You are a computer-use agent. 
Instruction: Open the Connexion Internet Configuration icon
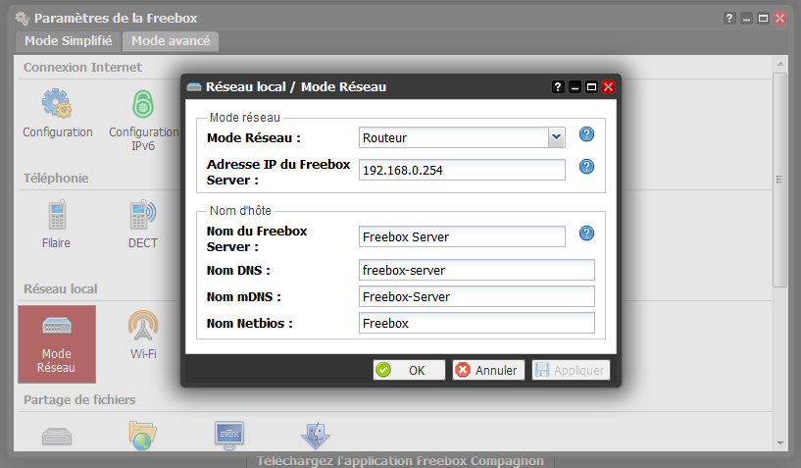(x=57, y=103)
